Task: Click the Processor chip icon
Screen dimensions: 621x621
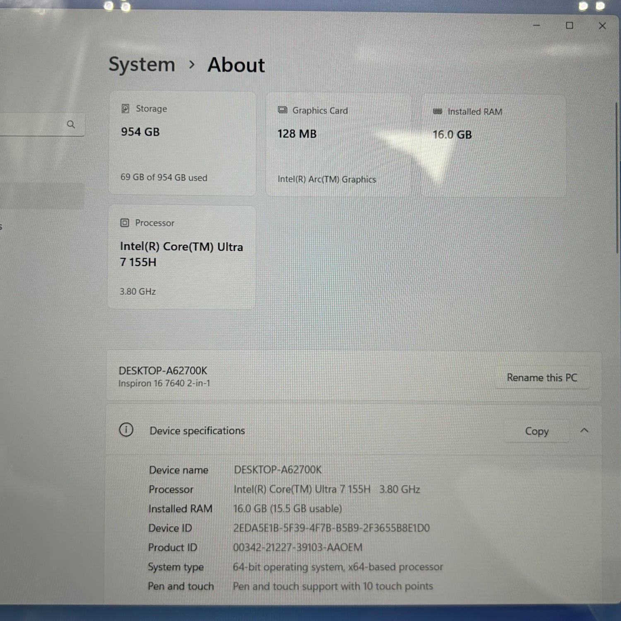Action: (x=125, y=223)
